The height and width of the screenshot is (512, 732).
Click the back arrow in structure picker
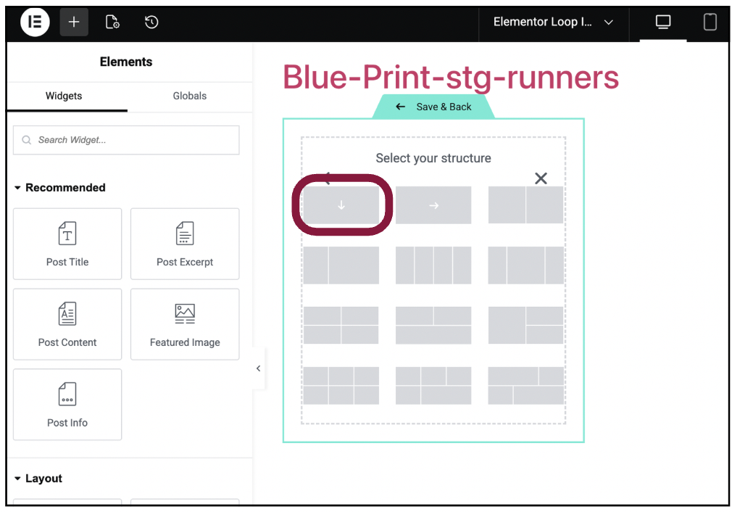point(327,176)
